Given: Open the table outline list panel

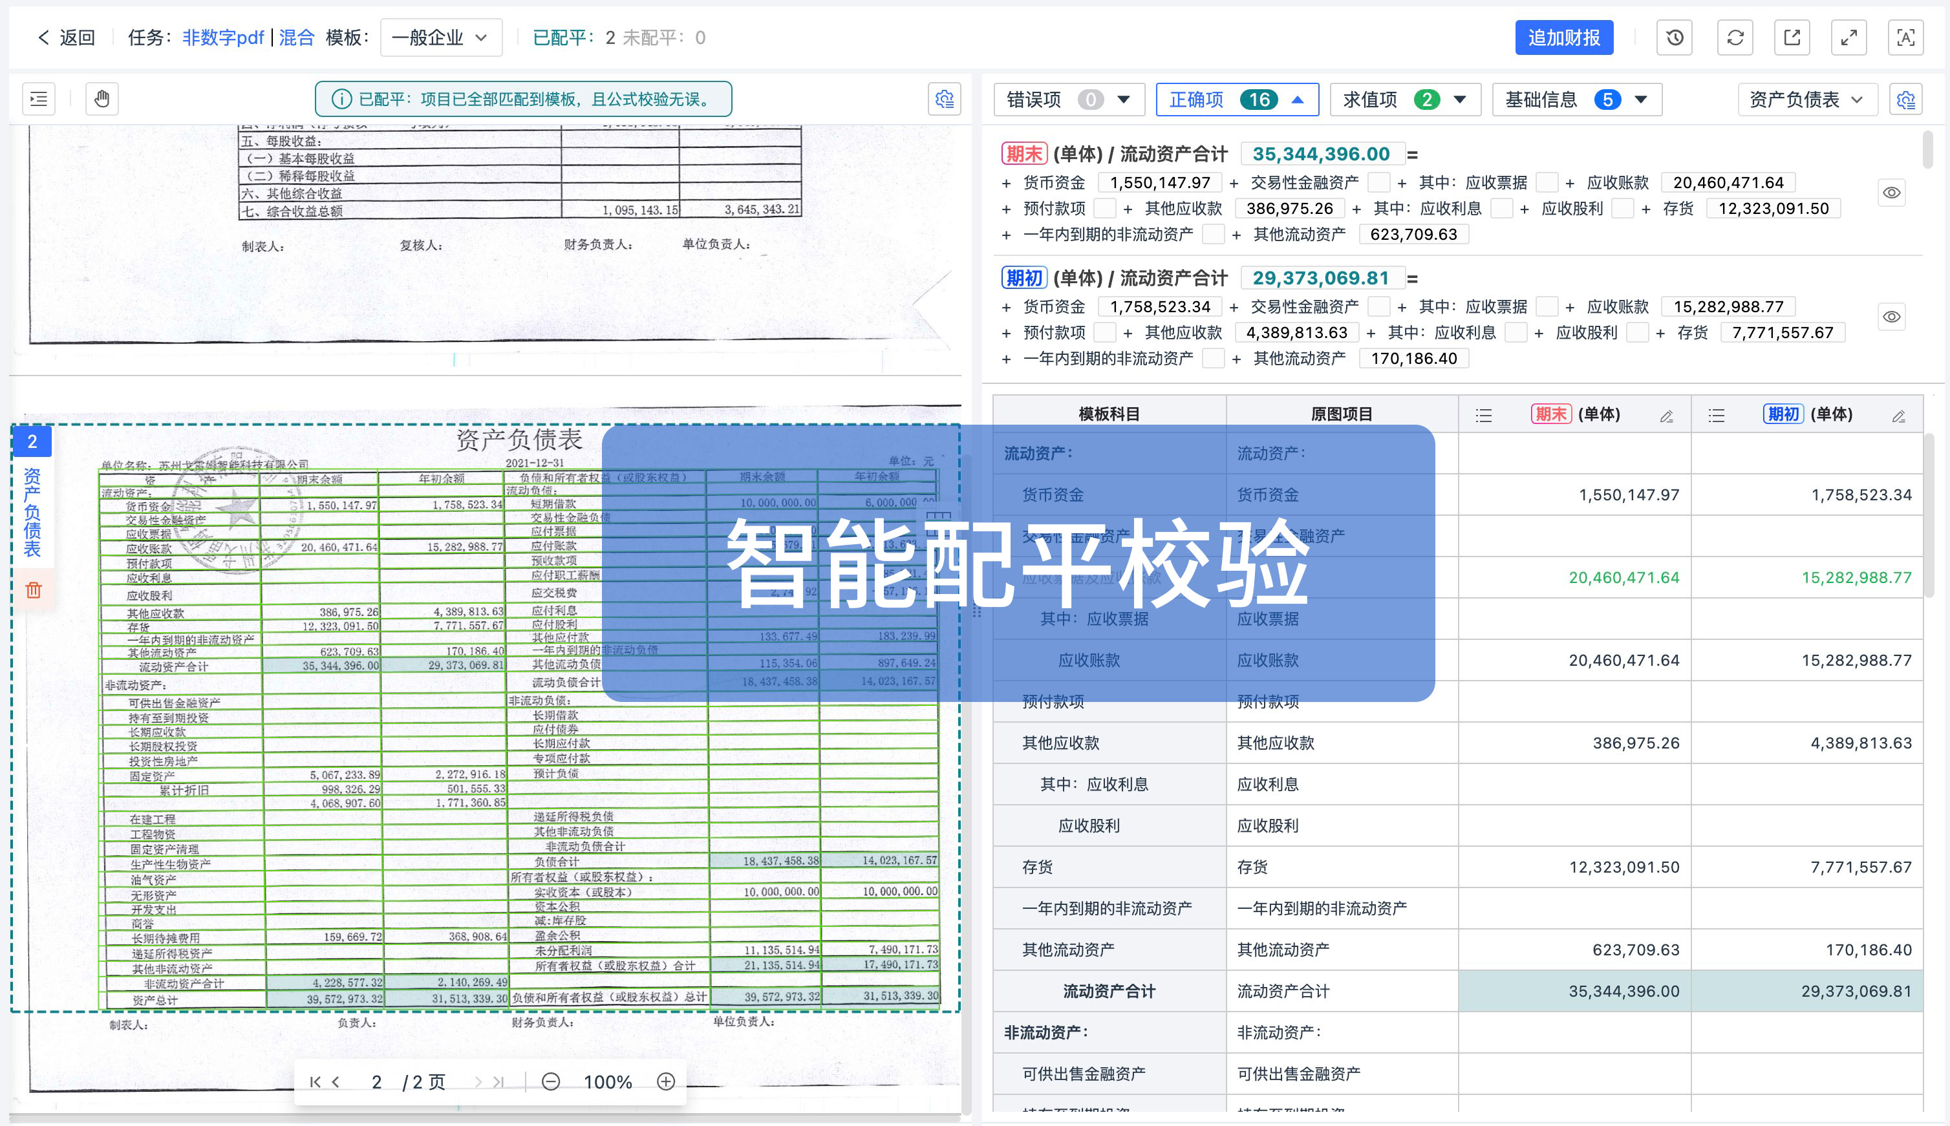Looking at the screenshot, I should coord(38,98).
